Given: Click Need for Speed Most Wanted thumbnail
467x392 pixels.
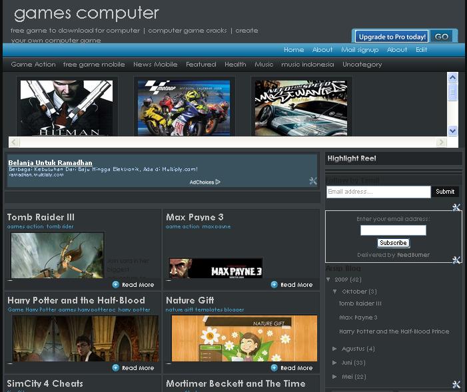Looking at the screenshot, I should pos(301,108).
